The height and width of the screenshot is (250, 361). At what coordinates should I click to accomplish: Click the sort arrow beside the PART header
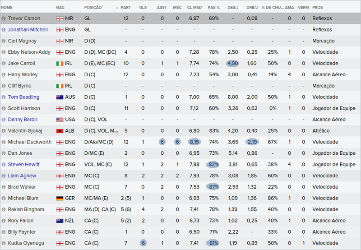117,8
